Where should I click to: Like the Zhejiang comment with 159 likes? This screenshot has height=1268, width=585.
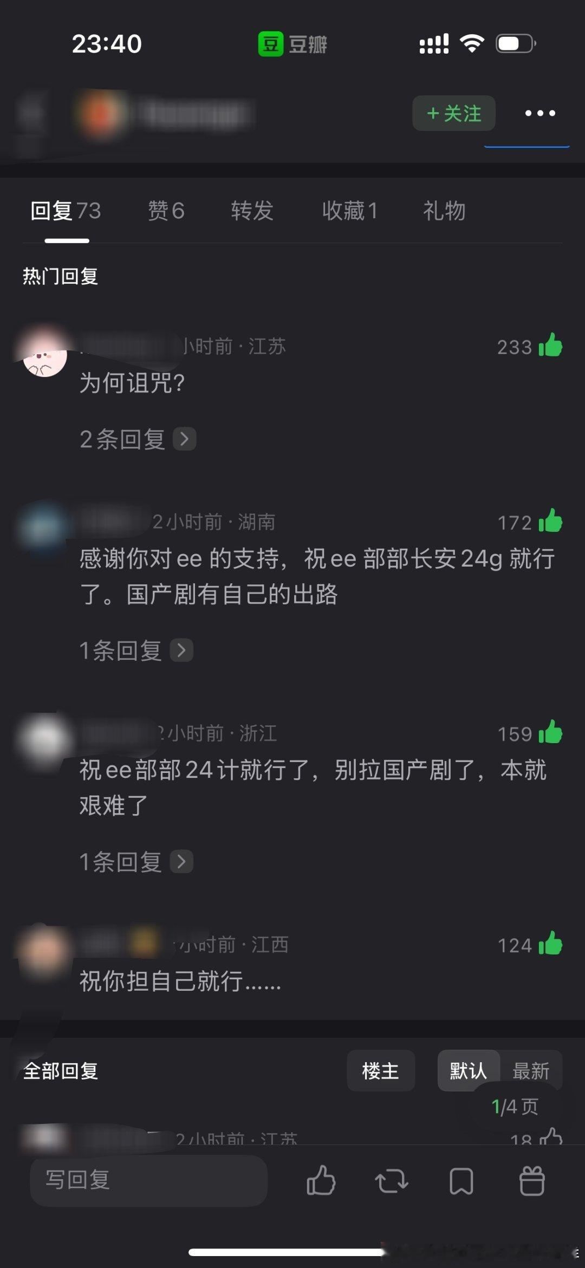pyautogui.click(x=550, y=732)
